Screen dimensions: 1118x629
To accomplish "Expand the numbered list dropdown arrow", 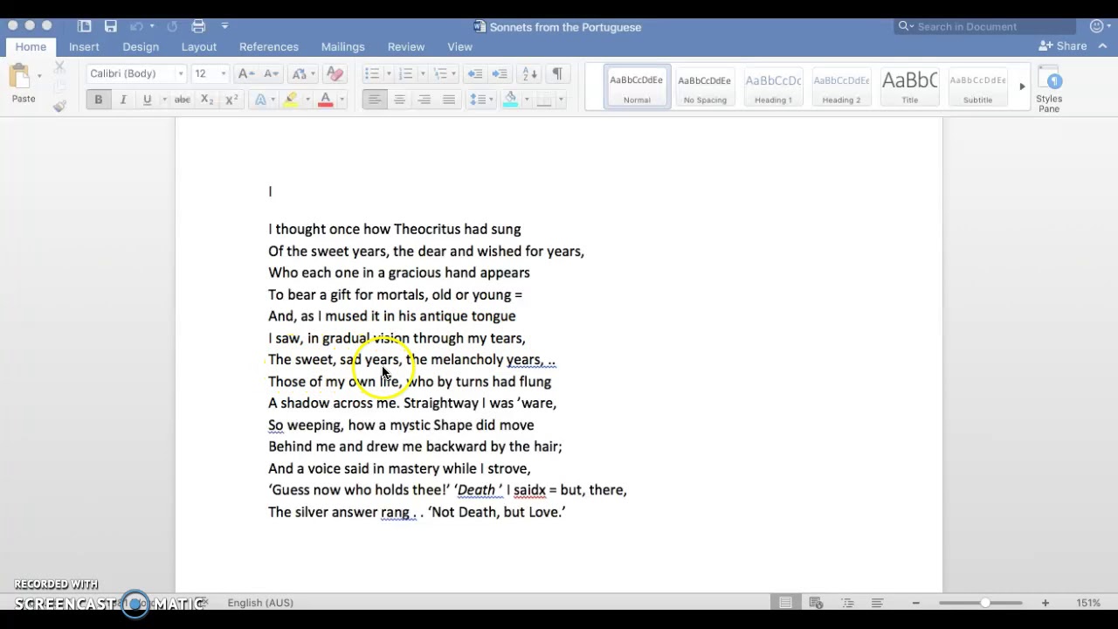I will click(423, 74).
